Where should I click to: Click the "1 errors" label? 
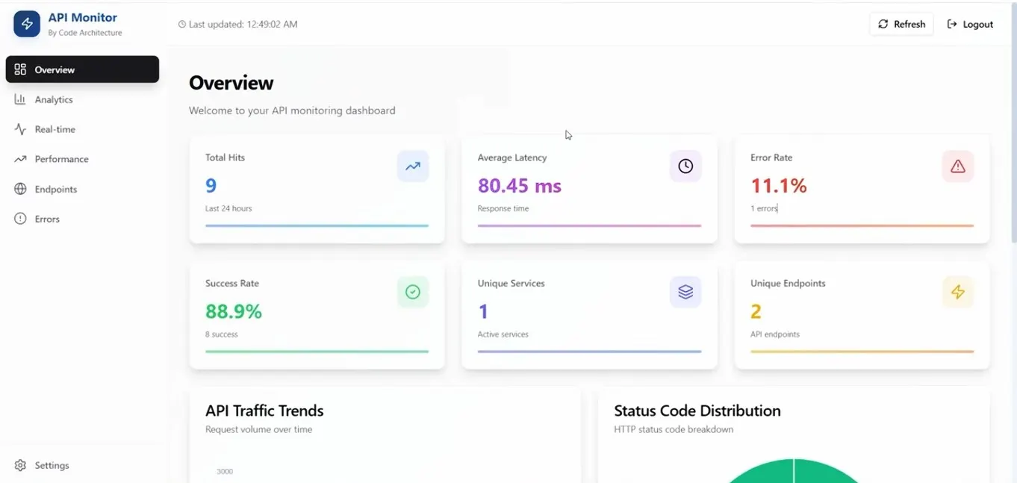point(764,208)
